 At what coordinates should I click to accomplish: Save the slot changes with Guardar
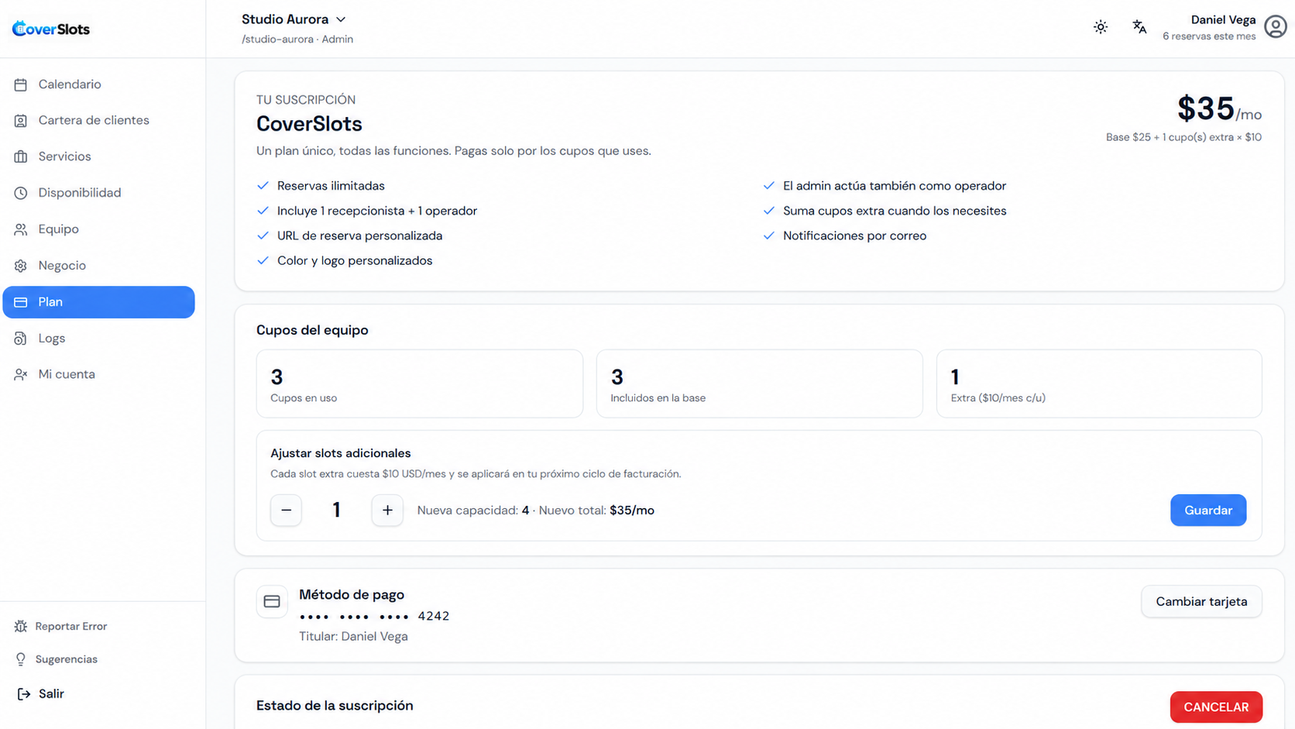[x=1208, y=511]
